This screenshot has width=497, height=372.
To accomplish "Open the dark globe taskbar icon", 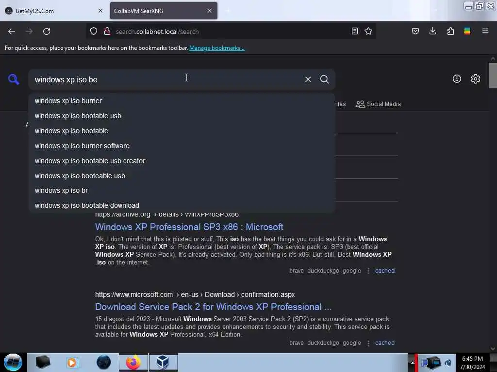I will (x=104, y=362).
